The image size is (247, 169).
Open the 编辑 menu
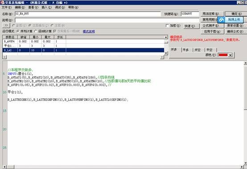coord(20,8)
